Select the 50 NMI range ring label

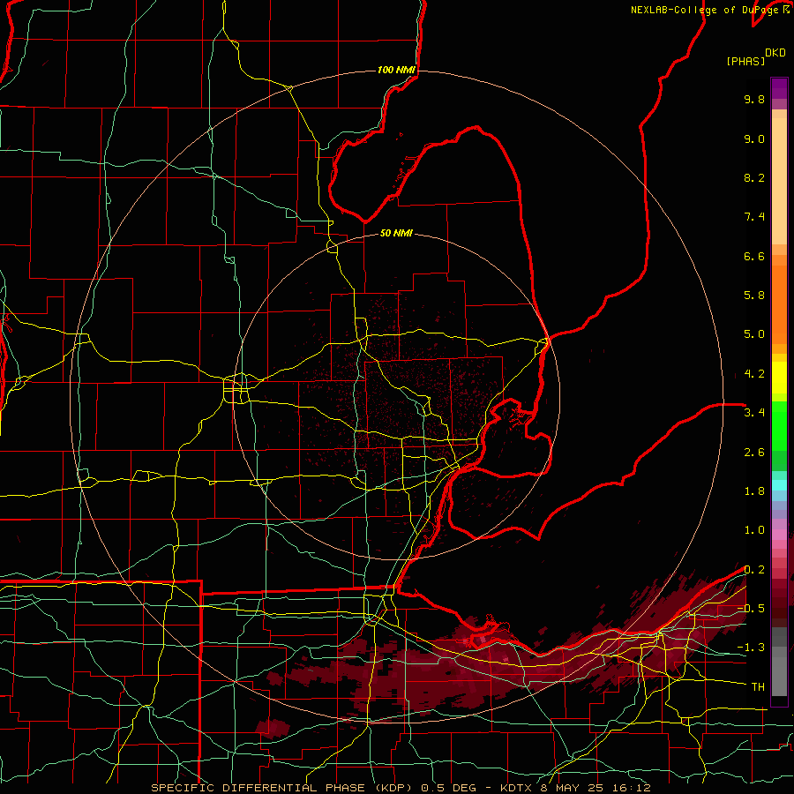396,233
